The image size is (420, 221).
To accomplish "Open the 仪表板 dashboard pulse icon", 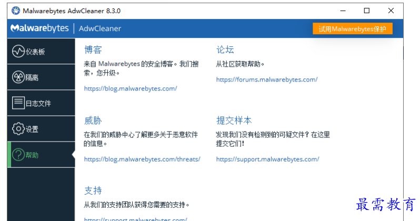I will 18,51.
